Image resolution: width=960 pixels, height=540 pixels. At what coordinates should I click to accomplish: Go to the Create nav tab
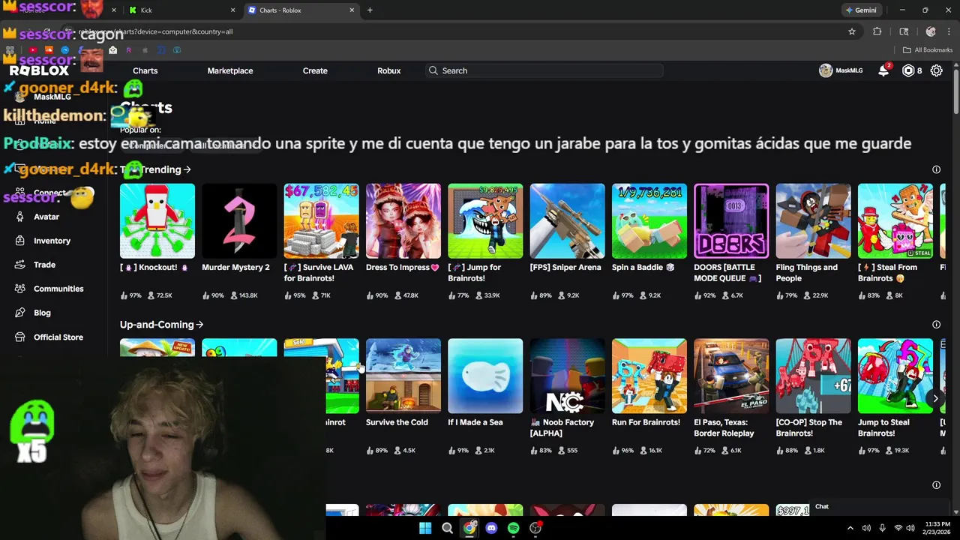click(315, 70)
